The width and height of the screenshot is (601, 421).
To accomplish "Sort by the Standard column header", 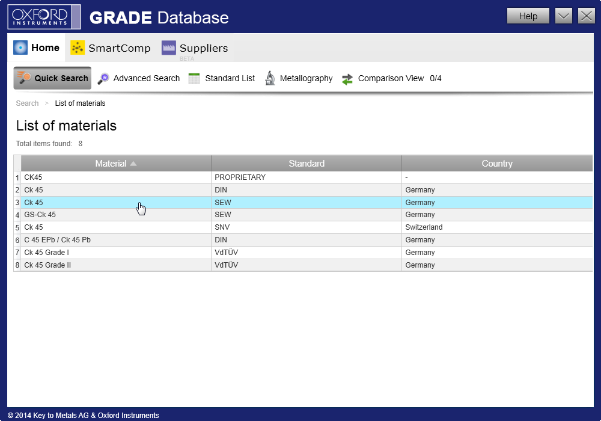I will pyautogui.click(x=307, y=164).
